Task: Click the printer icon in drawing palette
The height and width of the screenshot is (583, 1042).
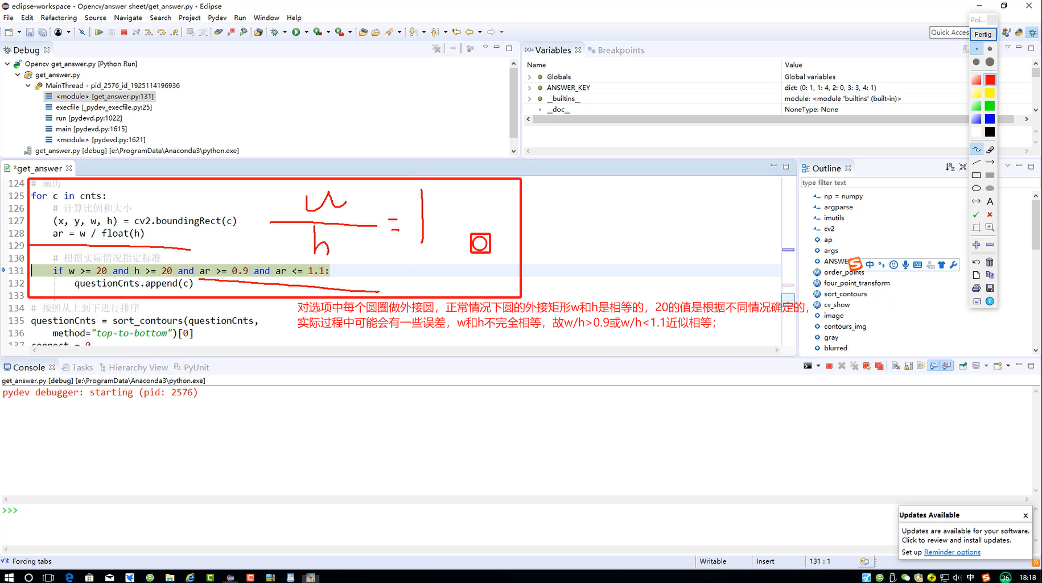Action: pyautogui.click(x=977, y=288)
